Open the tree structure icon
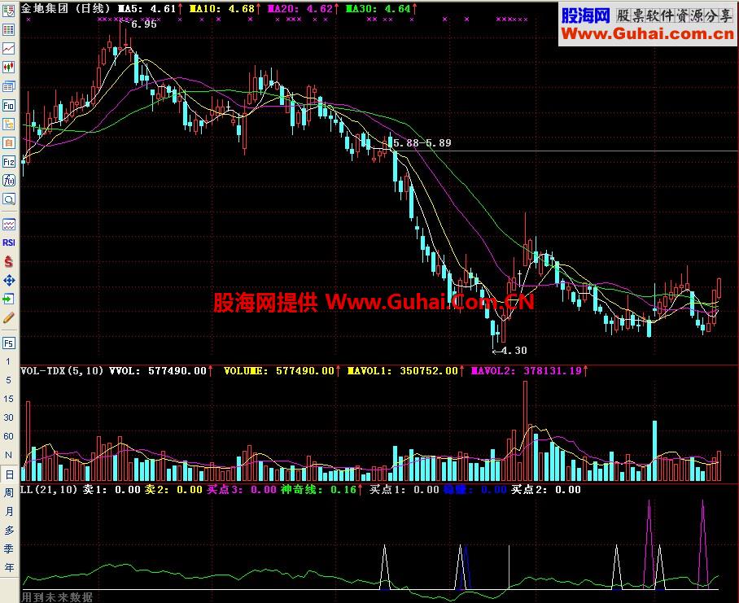This screenshot has height=603, width=739. pos(8,124)
